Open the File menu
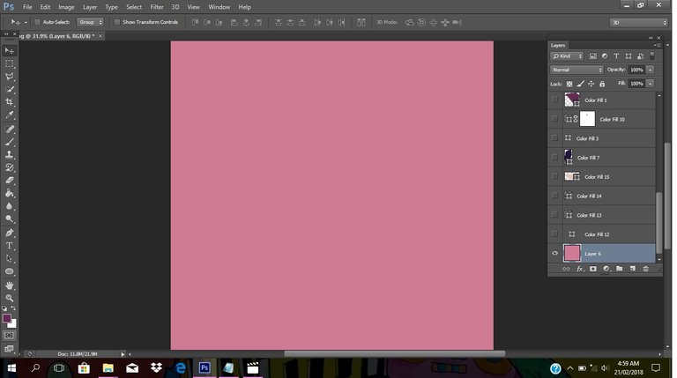 (27, 7)
